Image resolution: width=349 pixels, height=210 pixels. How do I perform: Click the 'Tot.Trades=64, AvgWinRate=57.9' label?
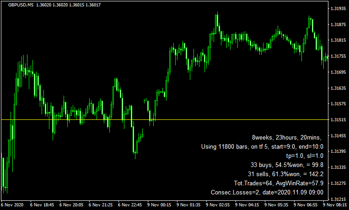click(275, 183)
